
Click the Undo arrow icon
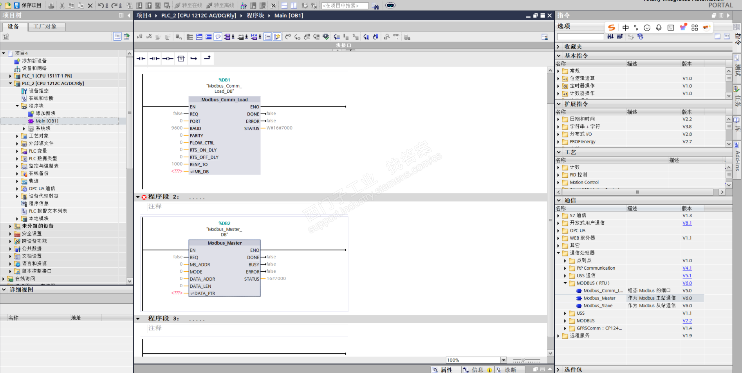(x=101, y=5)
